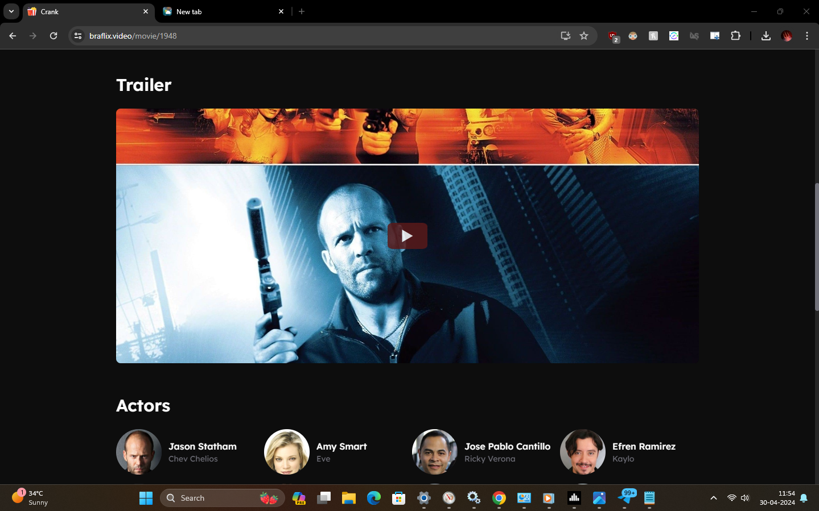Switch to the Crank tab
The image size is (819, 511).
(x=88, y=11)
